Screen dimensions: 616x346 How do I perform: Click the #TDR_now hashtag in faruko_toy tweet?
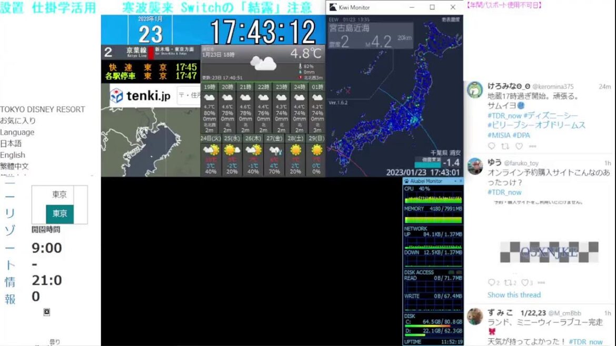coord(504,192)
